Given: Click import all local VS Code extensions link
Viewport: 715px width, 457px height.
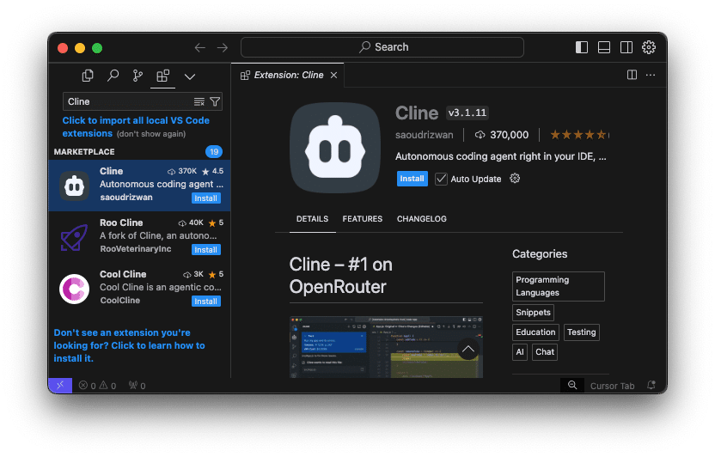Looking at the screenshot, I should tap(136, 126).
